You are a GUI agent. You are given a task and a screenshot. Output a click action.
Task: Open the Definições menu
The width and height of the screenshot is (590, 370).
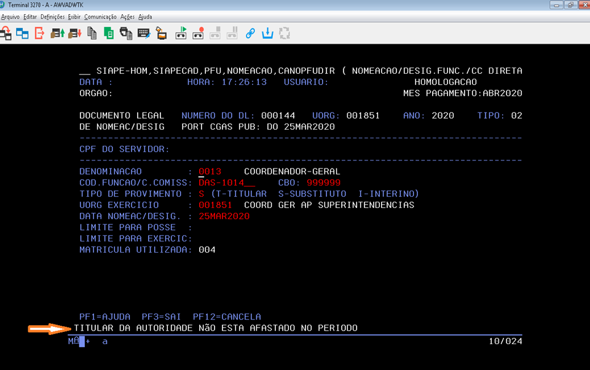pyautogui.click(x=52, y=17)
